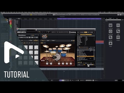Click the red clip in the Cubase project area
124x93 pixels.
(x=100, y=42)
